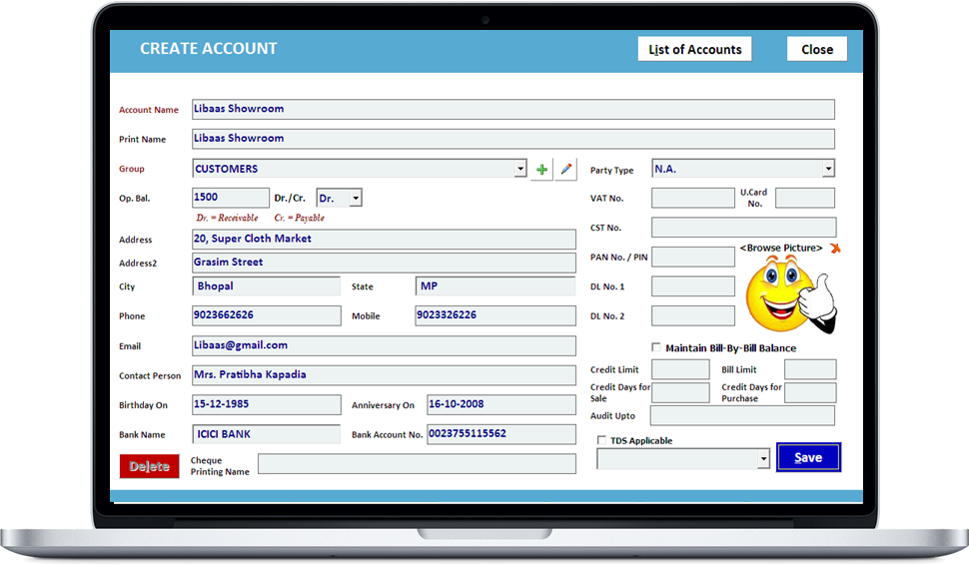This screenshot has width=969, height=566.
Task: Open the Dr./Cr. dropdown
Action: [x=356, y=199]
